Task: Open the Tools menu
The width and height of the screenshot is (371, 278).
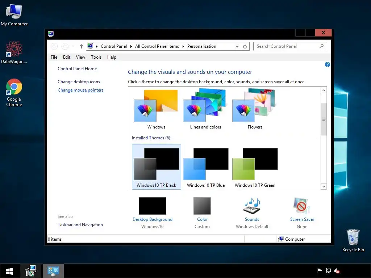Action: point(96,57)
